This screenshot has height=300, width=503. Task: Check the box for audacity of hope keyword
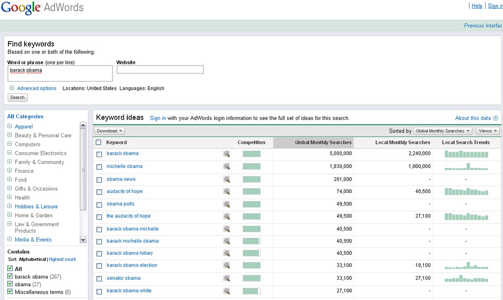tap(99, 191)
